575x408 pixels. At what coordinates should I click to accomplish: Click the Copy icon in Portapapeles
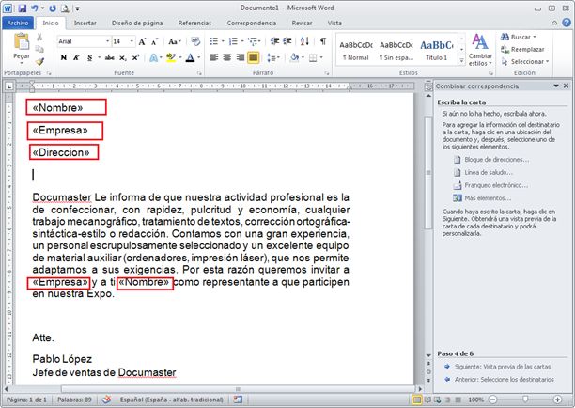pyautogui.click(x=39, y=49)
